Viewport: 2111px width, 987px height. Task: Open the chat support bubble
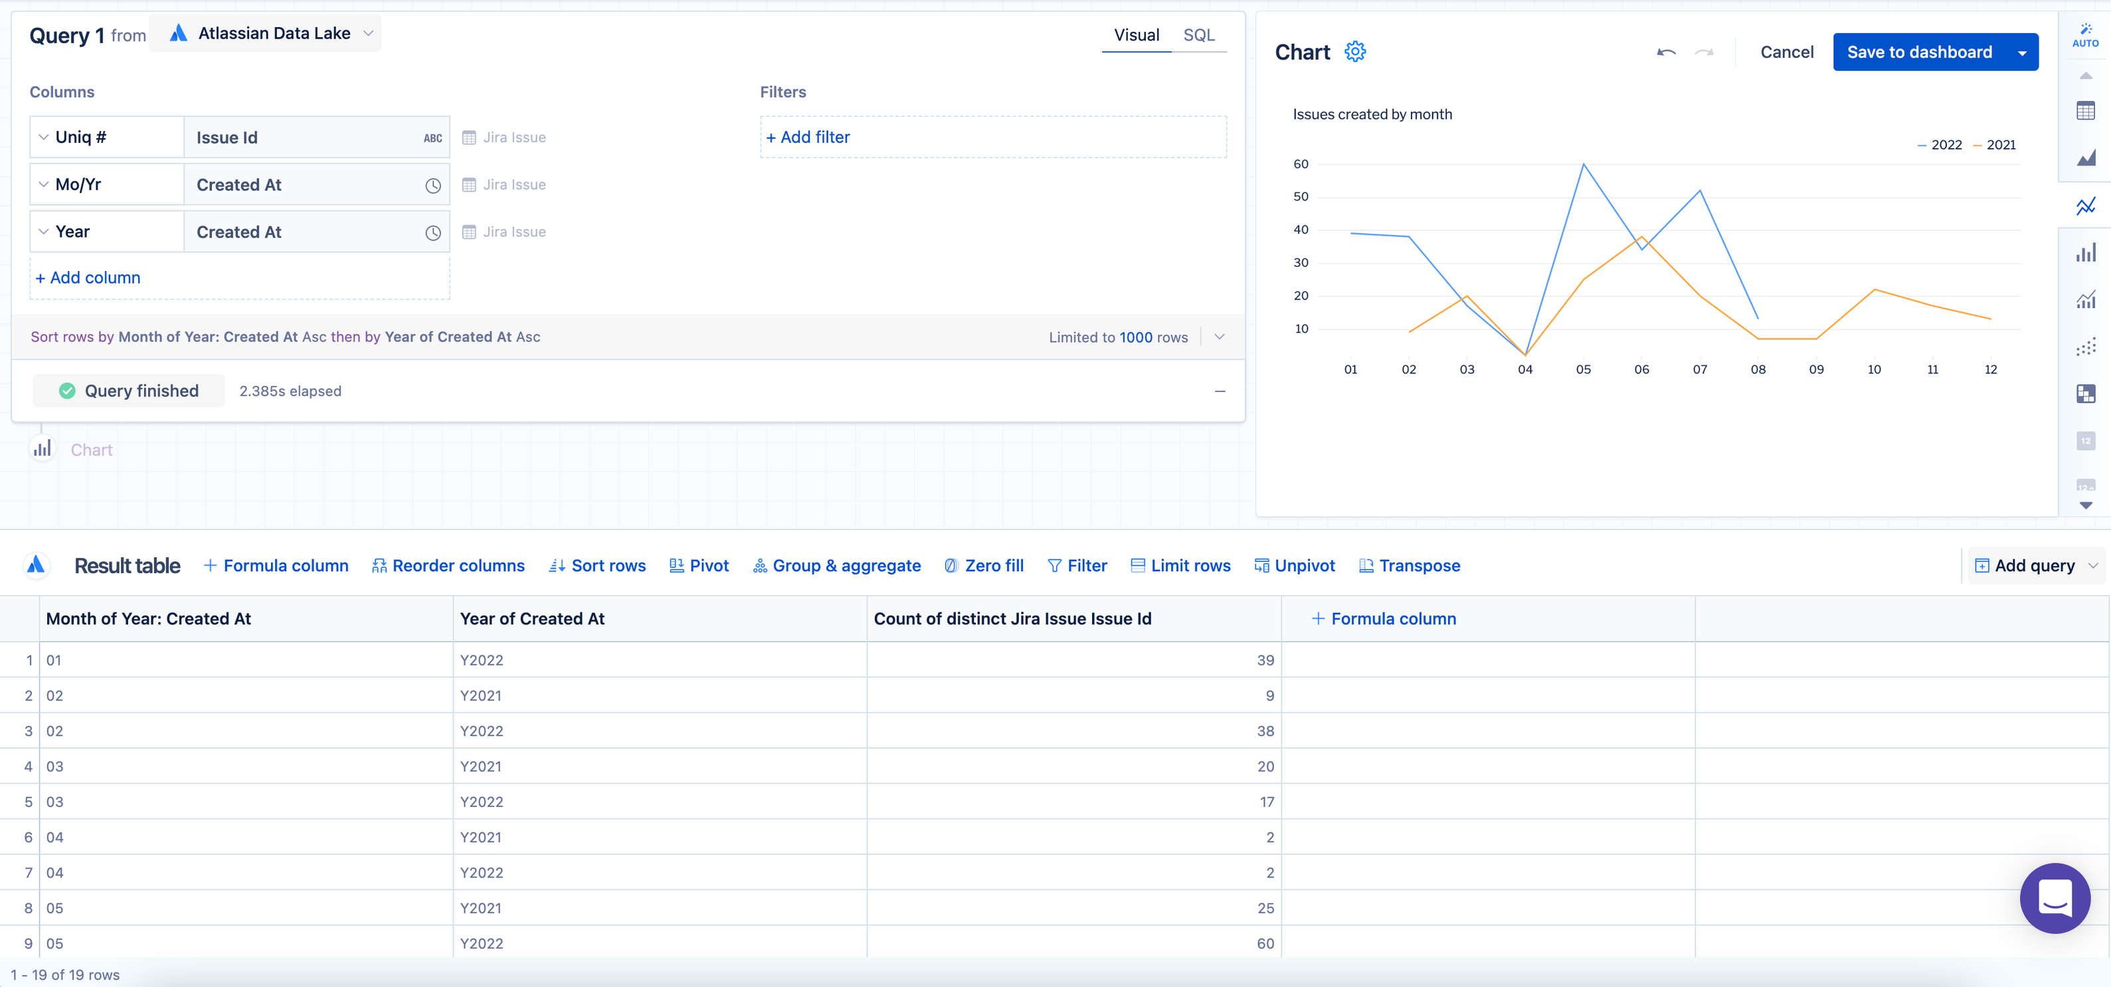[x=2054, y=898]
